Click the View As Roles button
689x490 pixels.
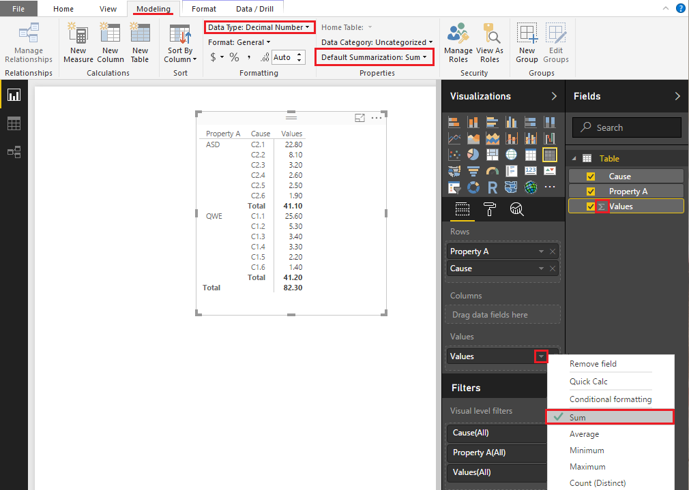click(490, 43)
